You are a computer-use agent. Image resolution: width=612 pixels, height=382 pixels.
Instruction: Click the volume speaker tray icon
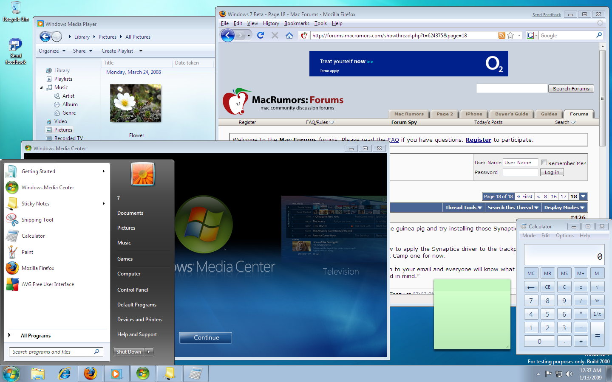click(569, 374)
